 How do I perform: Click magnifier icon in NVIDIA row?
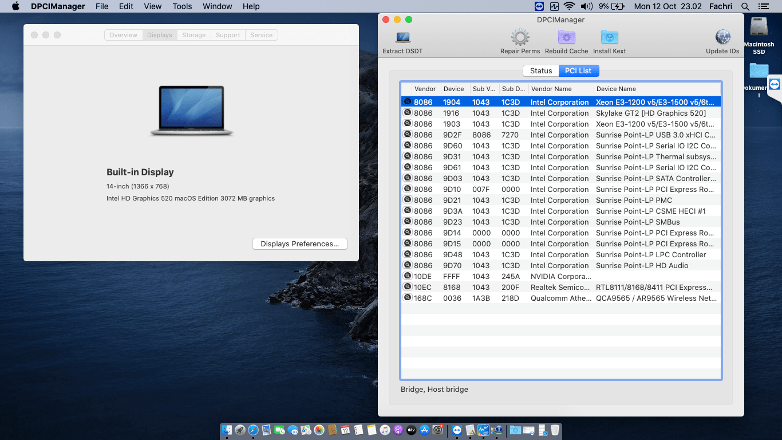(408, 276)
